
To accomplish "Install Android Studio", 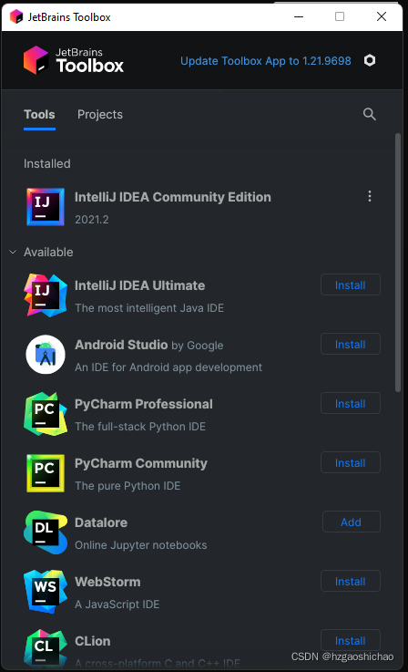I will click(x=351, y=344).
